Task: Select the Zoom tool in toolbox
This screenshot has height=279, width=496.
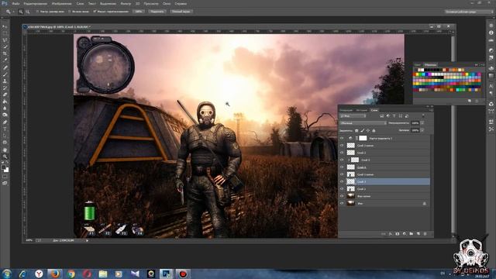Action: [x=5, y=157]
